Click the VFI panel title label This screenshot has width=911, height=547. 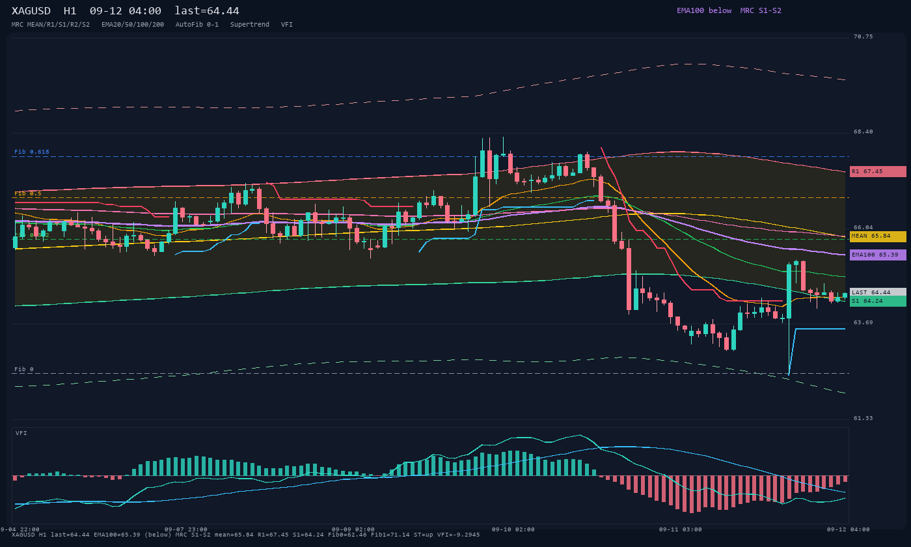(21, 433)
